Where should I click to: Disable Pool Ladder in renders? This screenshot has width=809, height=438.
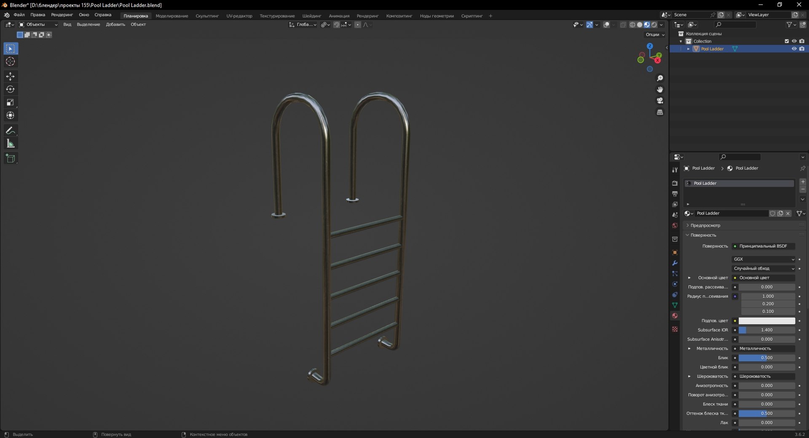(x=802, y=49)
